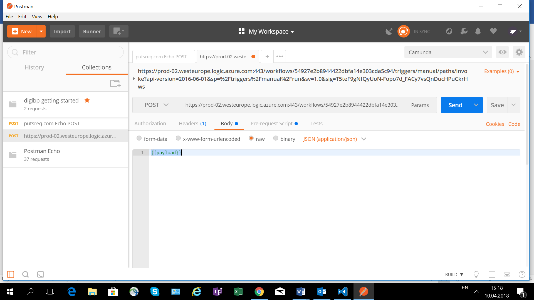The height and width of the screenshot is (300, 534).
Task: Click the wrench settings icon
Action: [464, 31]
